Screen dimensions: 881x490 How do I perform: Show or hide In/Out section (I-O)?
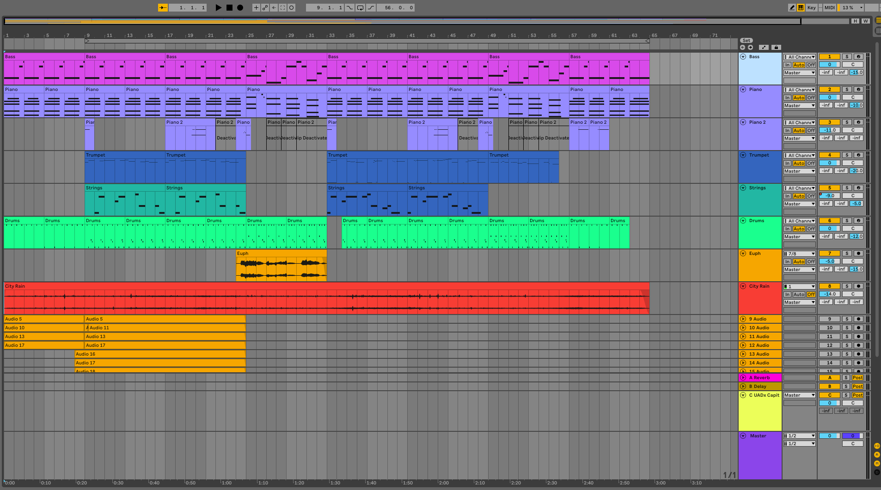[877, 446]
